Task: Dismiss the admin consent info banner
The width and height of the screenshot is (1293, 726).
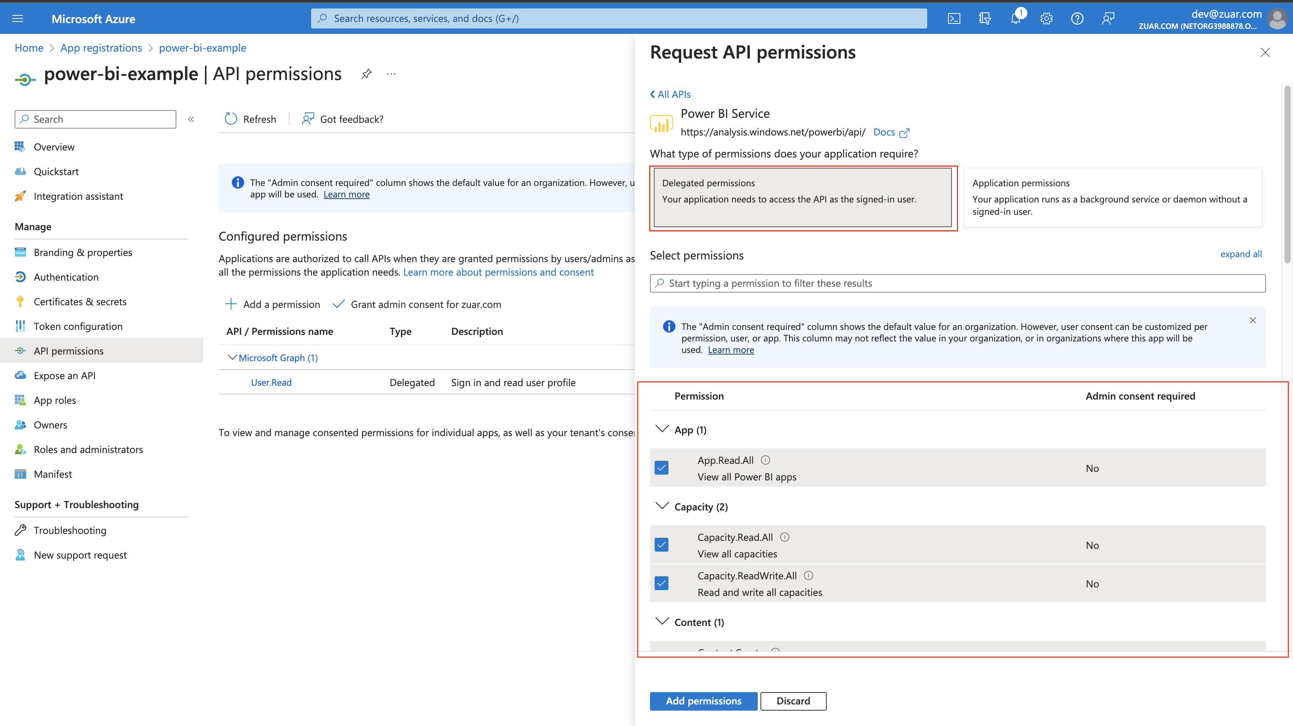Action: pos(1253,320)
